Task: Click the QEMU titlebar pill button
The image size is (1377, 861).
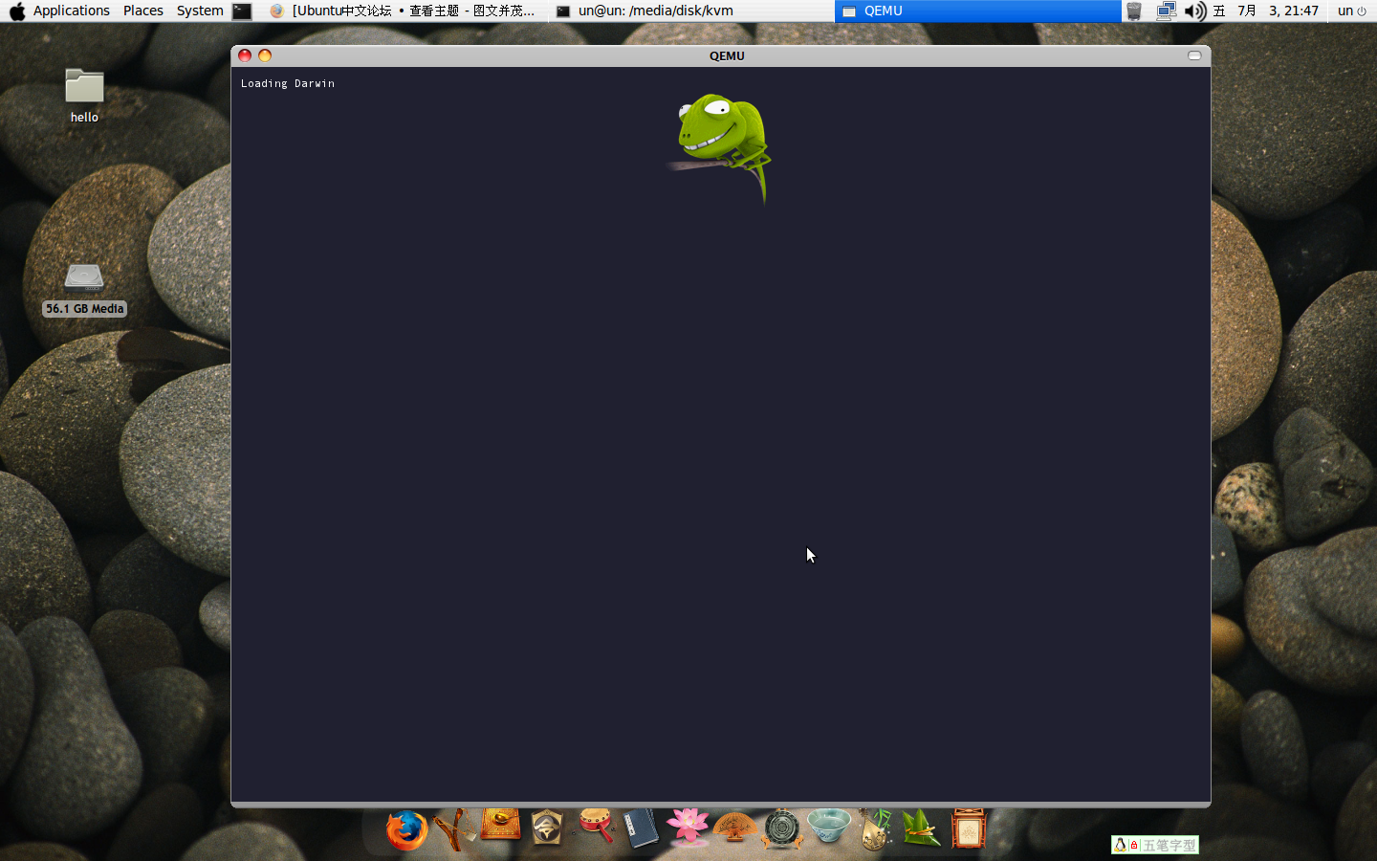Action: pos(1194,55)
